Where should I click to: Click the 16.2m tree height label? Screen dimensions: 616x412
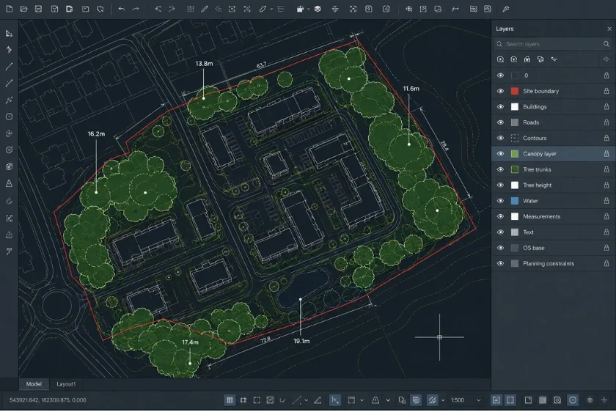pyautogui.click(x=96, y=134)
